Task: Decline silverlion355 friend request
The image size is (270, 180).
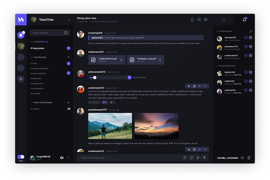Action: [x=251, y=37]
